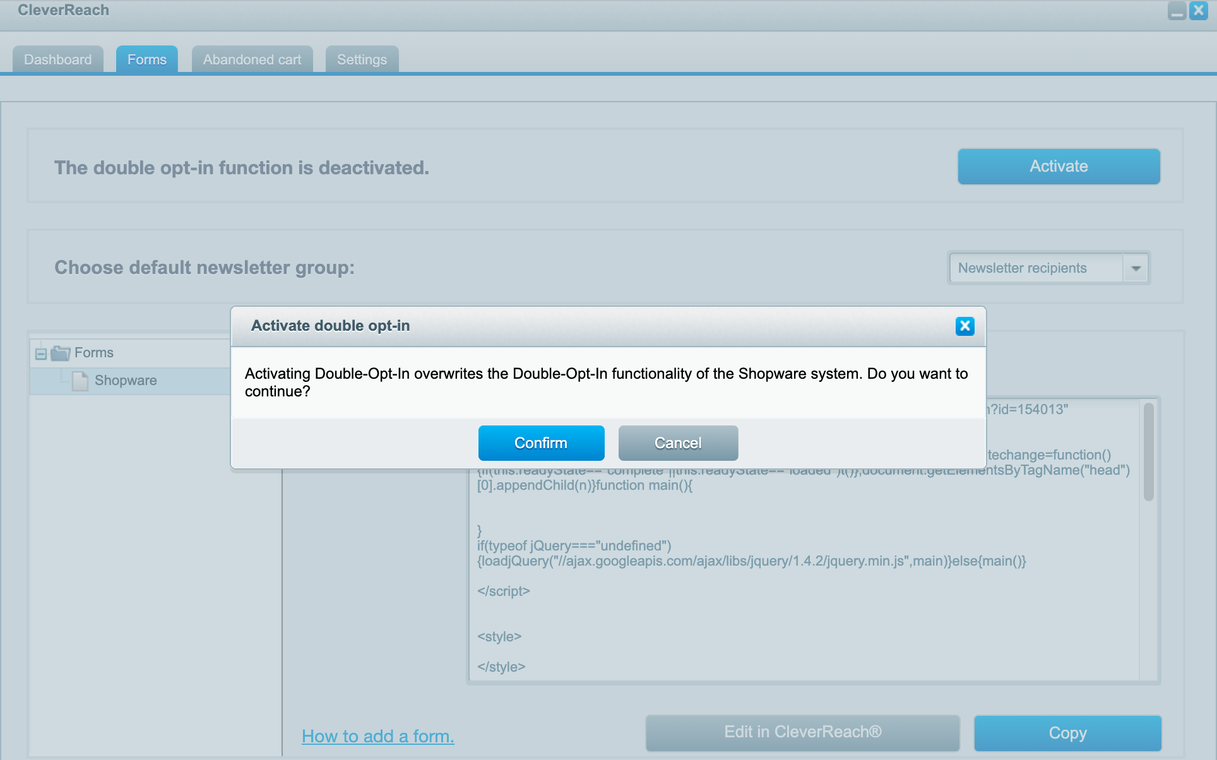Viewport: 1217px width, 760px height.
Task: Click Edit in CleverReach button
Action: (802, 732)
